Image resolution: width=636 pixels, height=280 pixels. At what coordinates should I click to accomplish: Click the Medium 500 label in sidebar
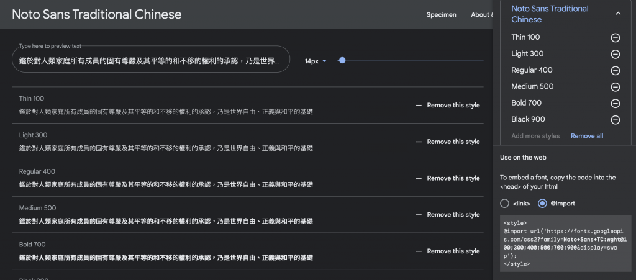point(532,86)
